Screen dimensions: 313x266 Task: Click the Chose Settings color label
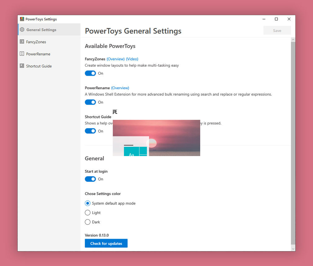click(103, 194)
